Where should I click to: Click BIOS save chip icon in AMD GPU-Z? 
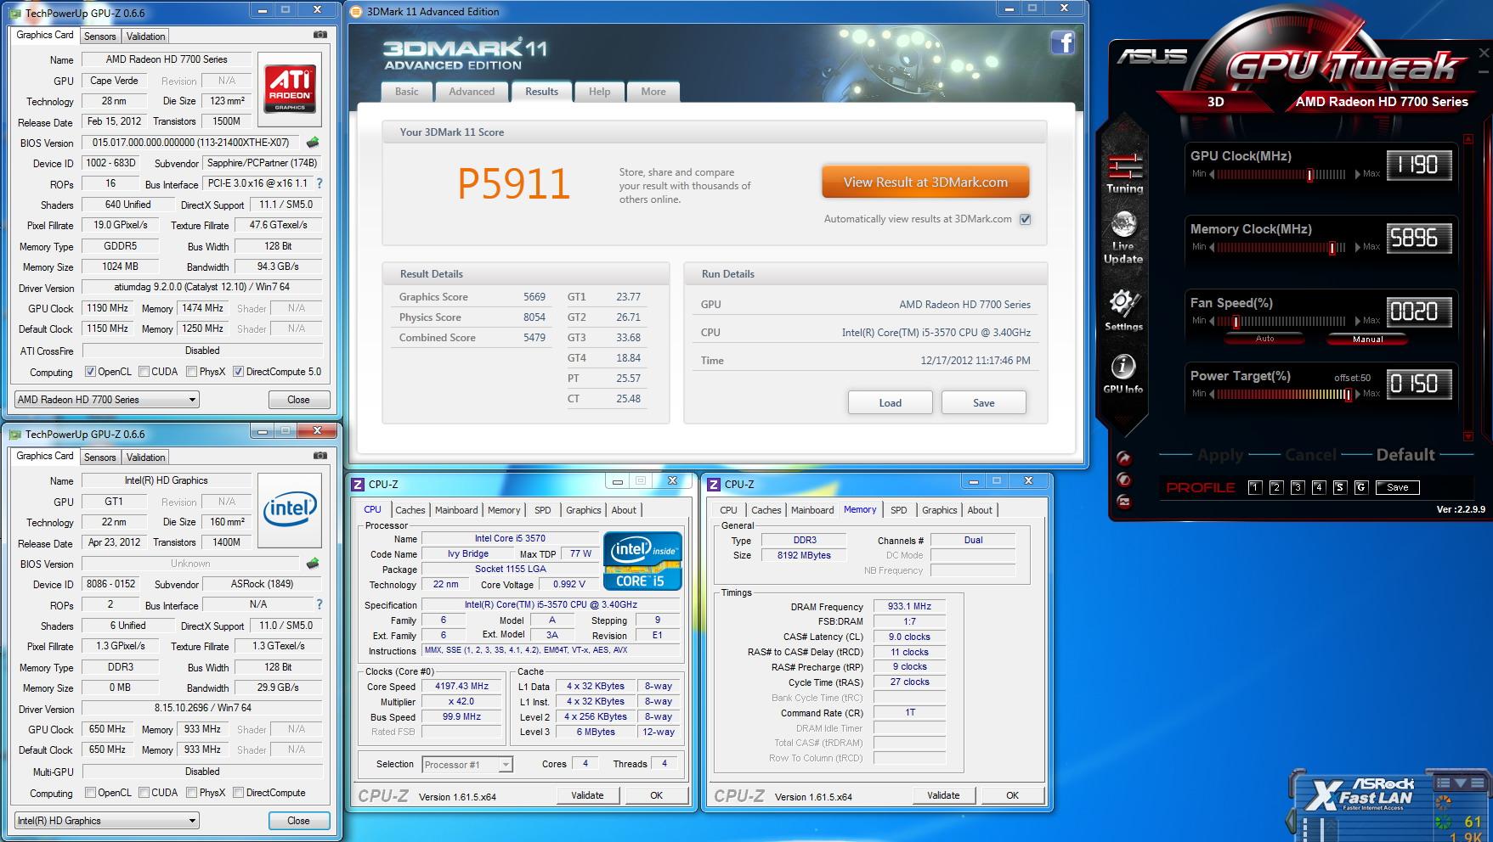(x=313, y=143)
